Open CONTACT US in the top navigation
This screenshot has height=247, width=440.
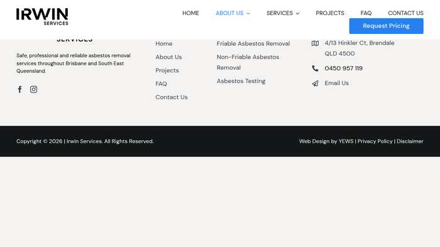(405, 13)
